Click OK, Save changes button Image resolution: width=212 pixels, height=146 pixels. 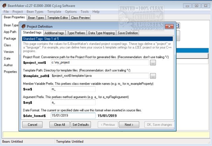(159, 125)
